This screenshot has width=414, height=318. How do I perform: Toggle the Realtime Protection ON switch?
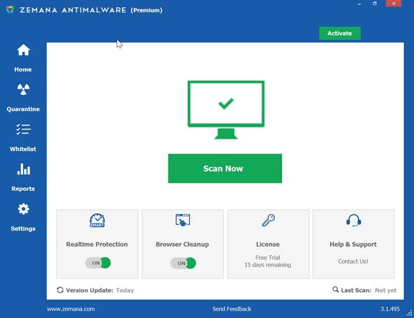coord(98,263)
